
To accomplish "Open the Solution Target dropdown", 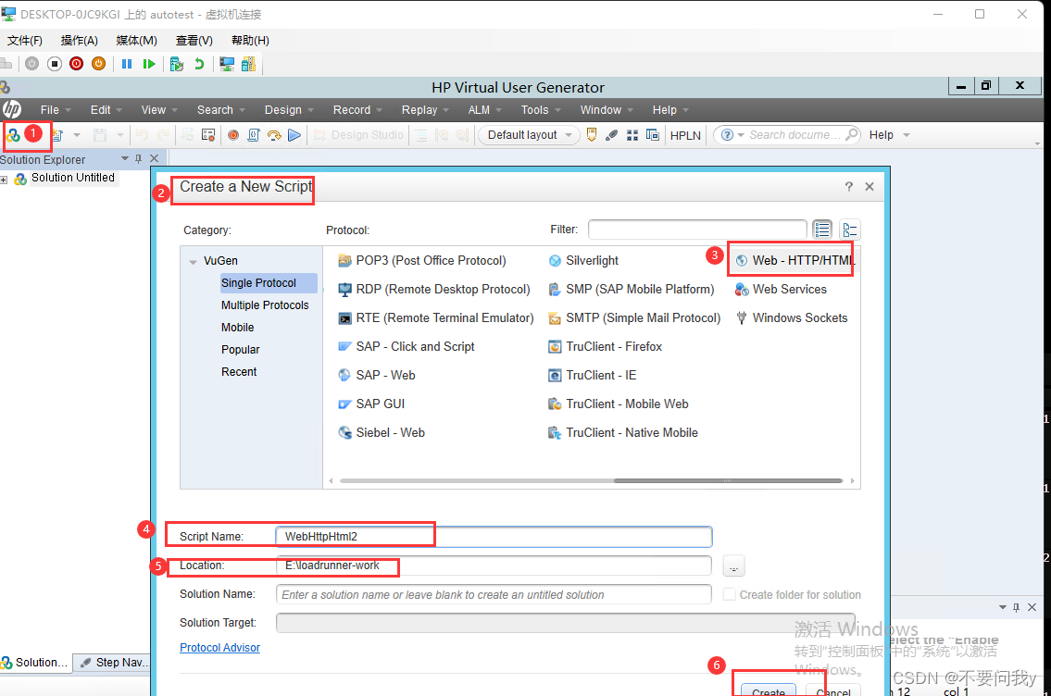I will [x=565, y=622].
